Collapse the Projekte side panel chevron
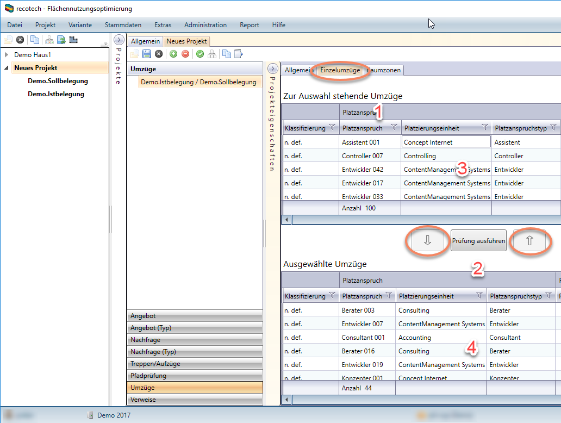The image size is (561, 423). coord(119,40)
